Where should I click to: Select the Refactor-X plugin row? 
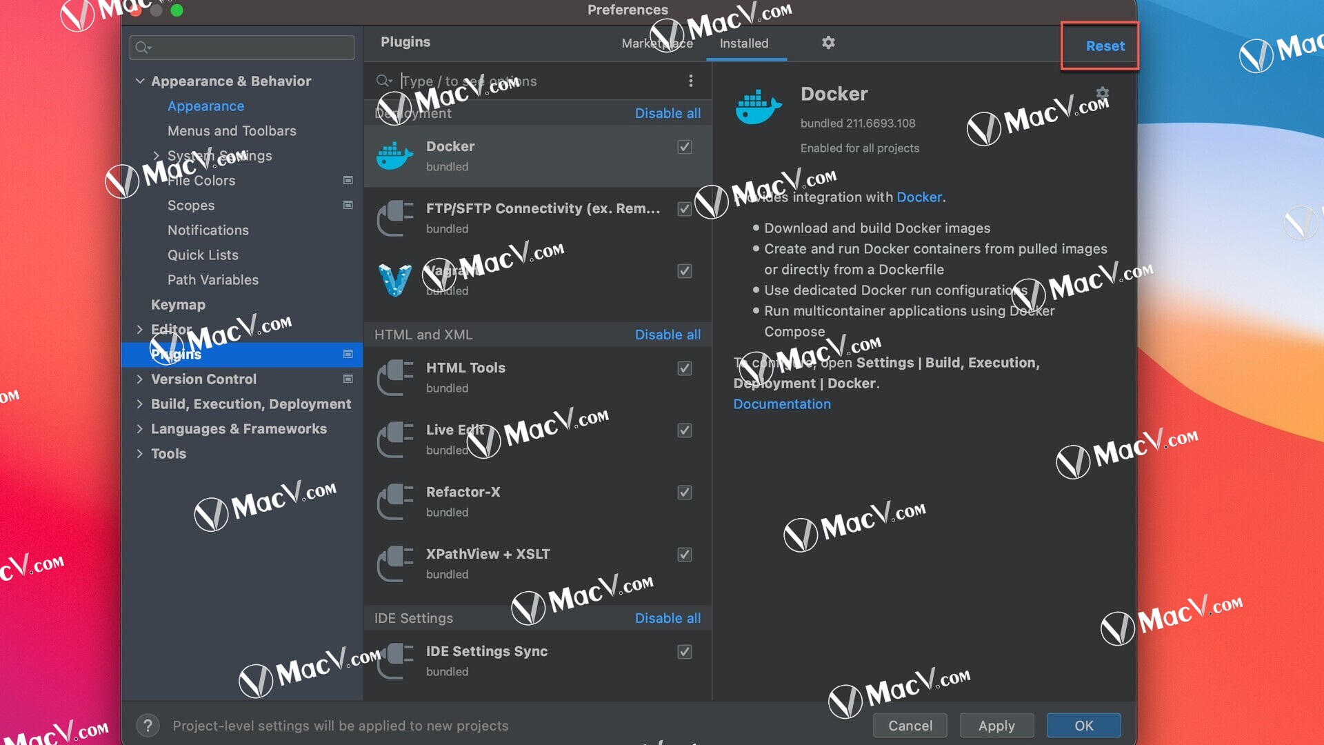[538, 501]
